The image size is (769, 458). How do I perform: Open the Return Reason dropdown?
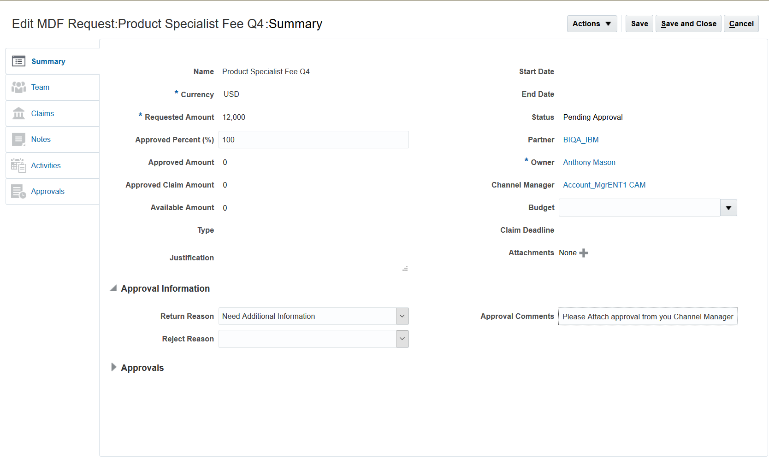pos(402,316)
